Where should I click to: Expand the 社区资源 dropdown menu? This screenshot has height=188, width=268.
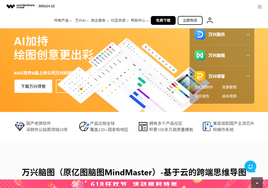[x=120, y=20]
